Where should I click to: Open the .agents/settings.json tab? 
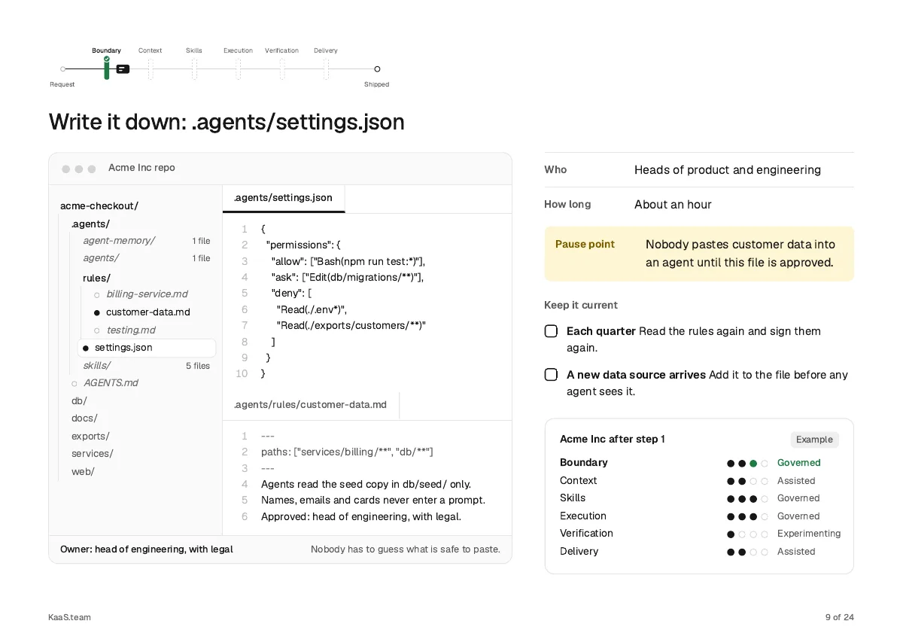point(283,198)
